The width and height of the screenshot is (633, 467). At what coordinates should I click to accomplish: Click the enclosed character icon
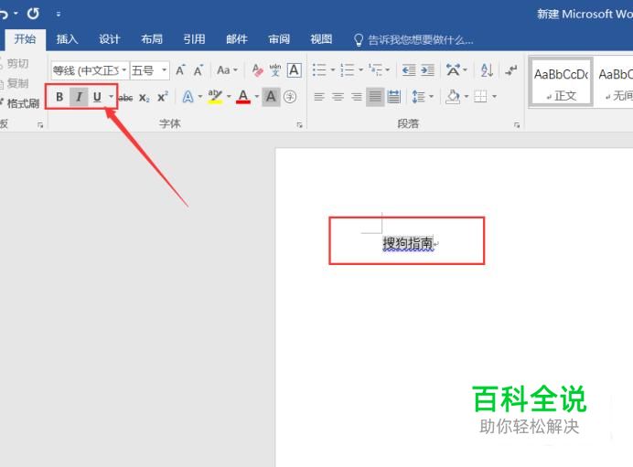(x=290, y=97)
